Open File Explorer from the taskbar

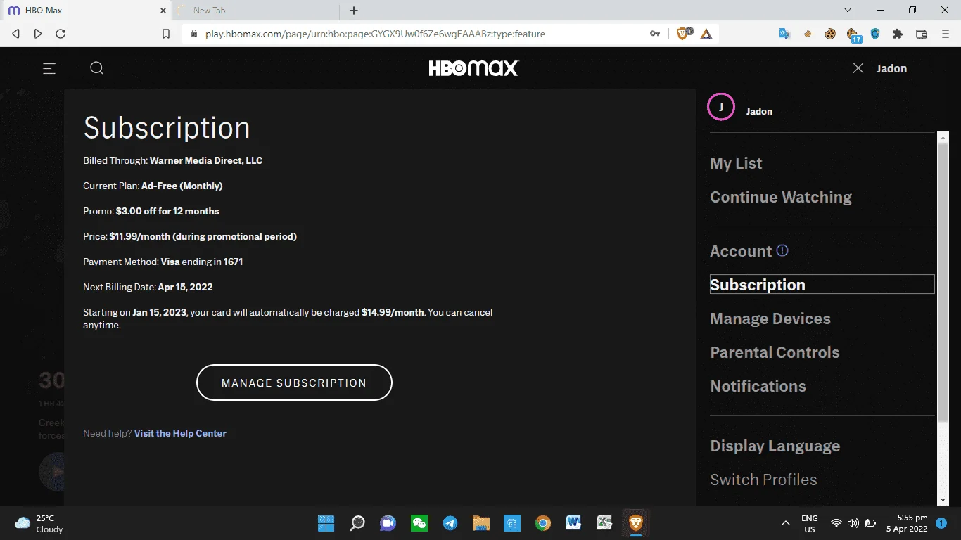click(480, 523)
